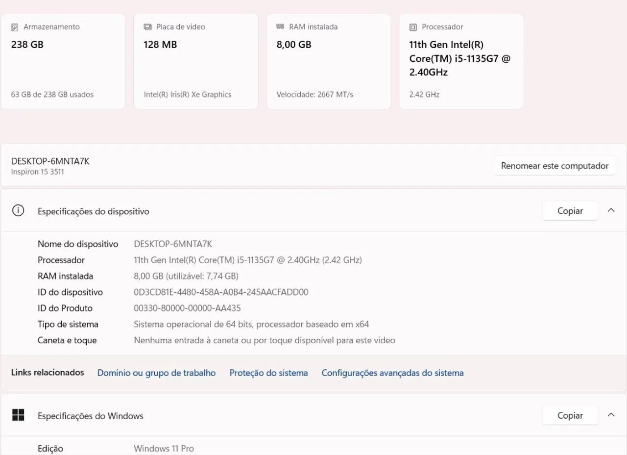Click "Velocidade: 2667 MT/s" text
The width and height of the screenshot is (627, 455).
pos(315,95)
